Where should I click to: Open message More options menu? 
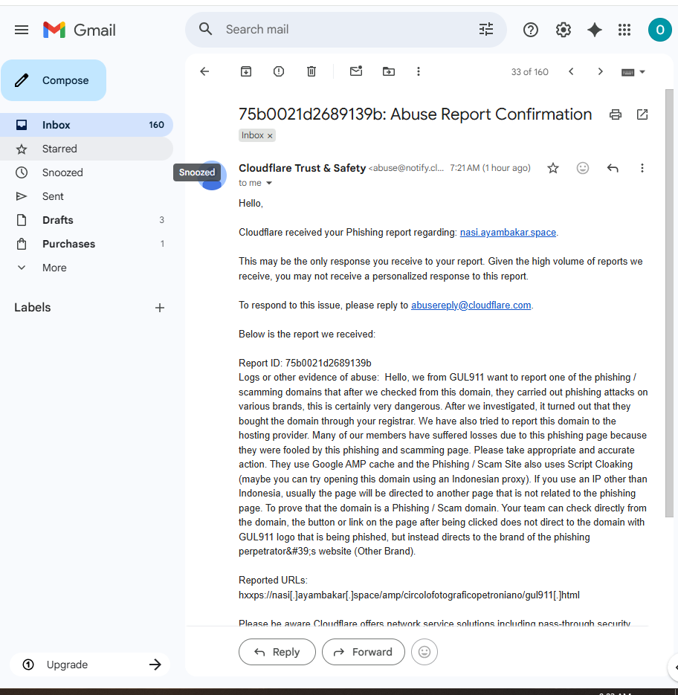(642, 168)
